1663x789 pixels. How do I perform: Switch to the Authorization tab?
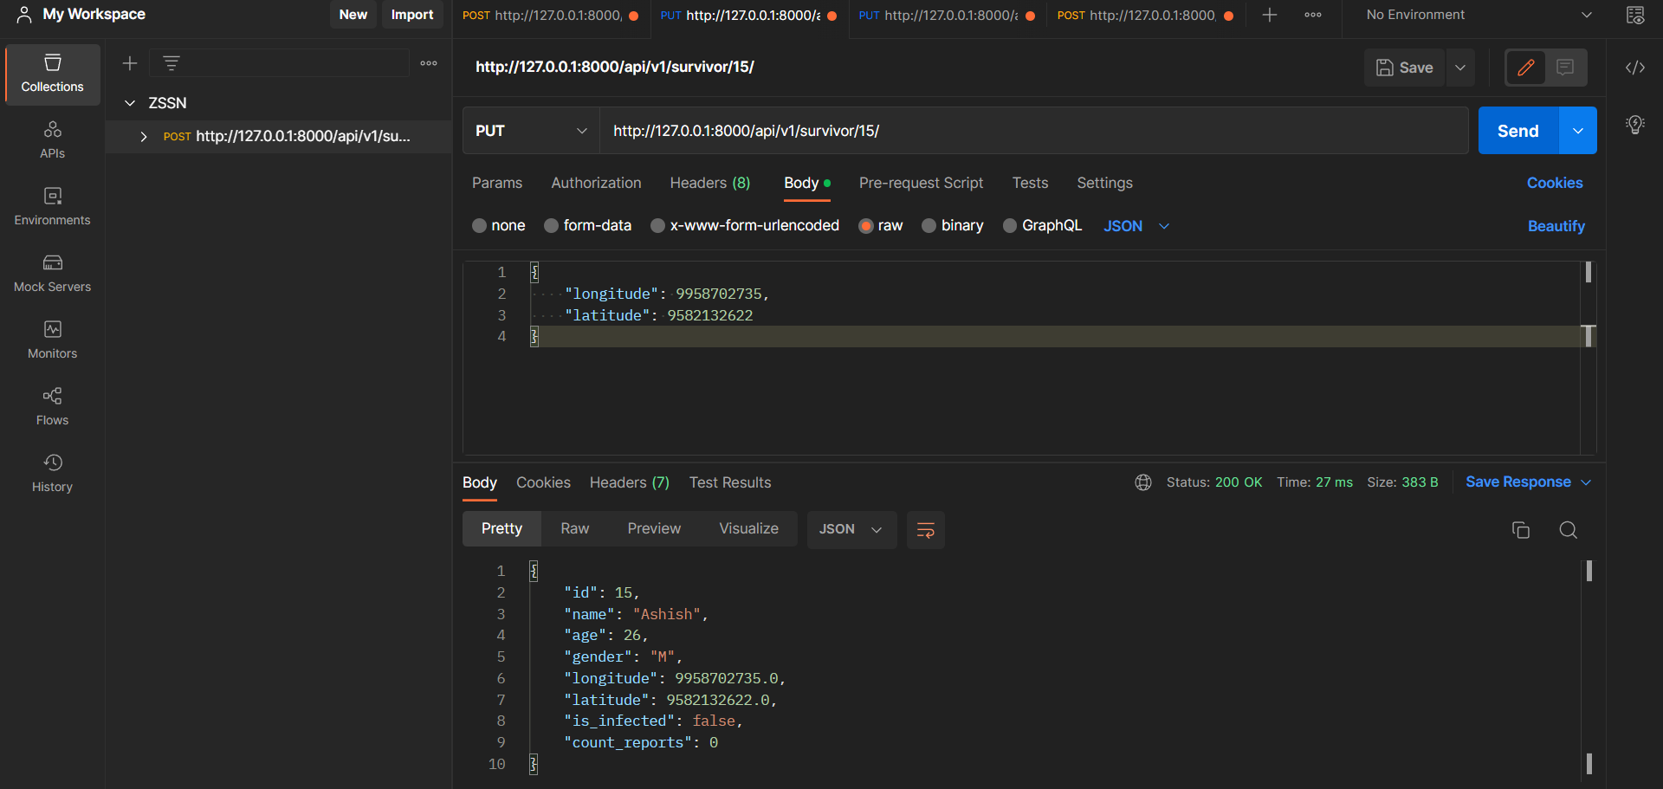[x=596, y=183]
